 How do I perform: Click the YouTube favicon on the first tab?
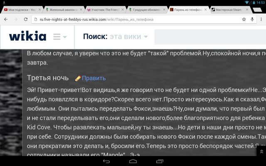(x=6, y=10)
